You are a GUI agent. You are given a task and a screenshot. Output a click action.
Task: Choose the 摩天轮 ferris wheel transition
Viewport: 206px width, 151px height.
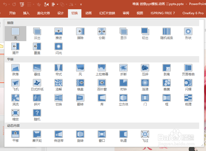pos(37,137)
